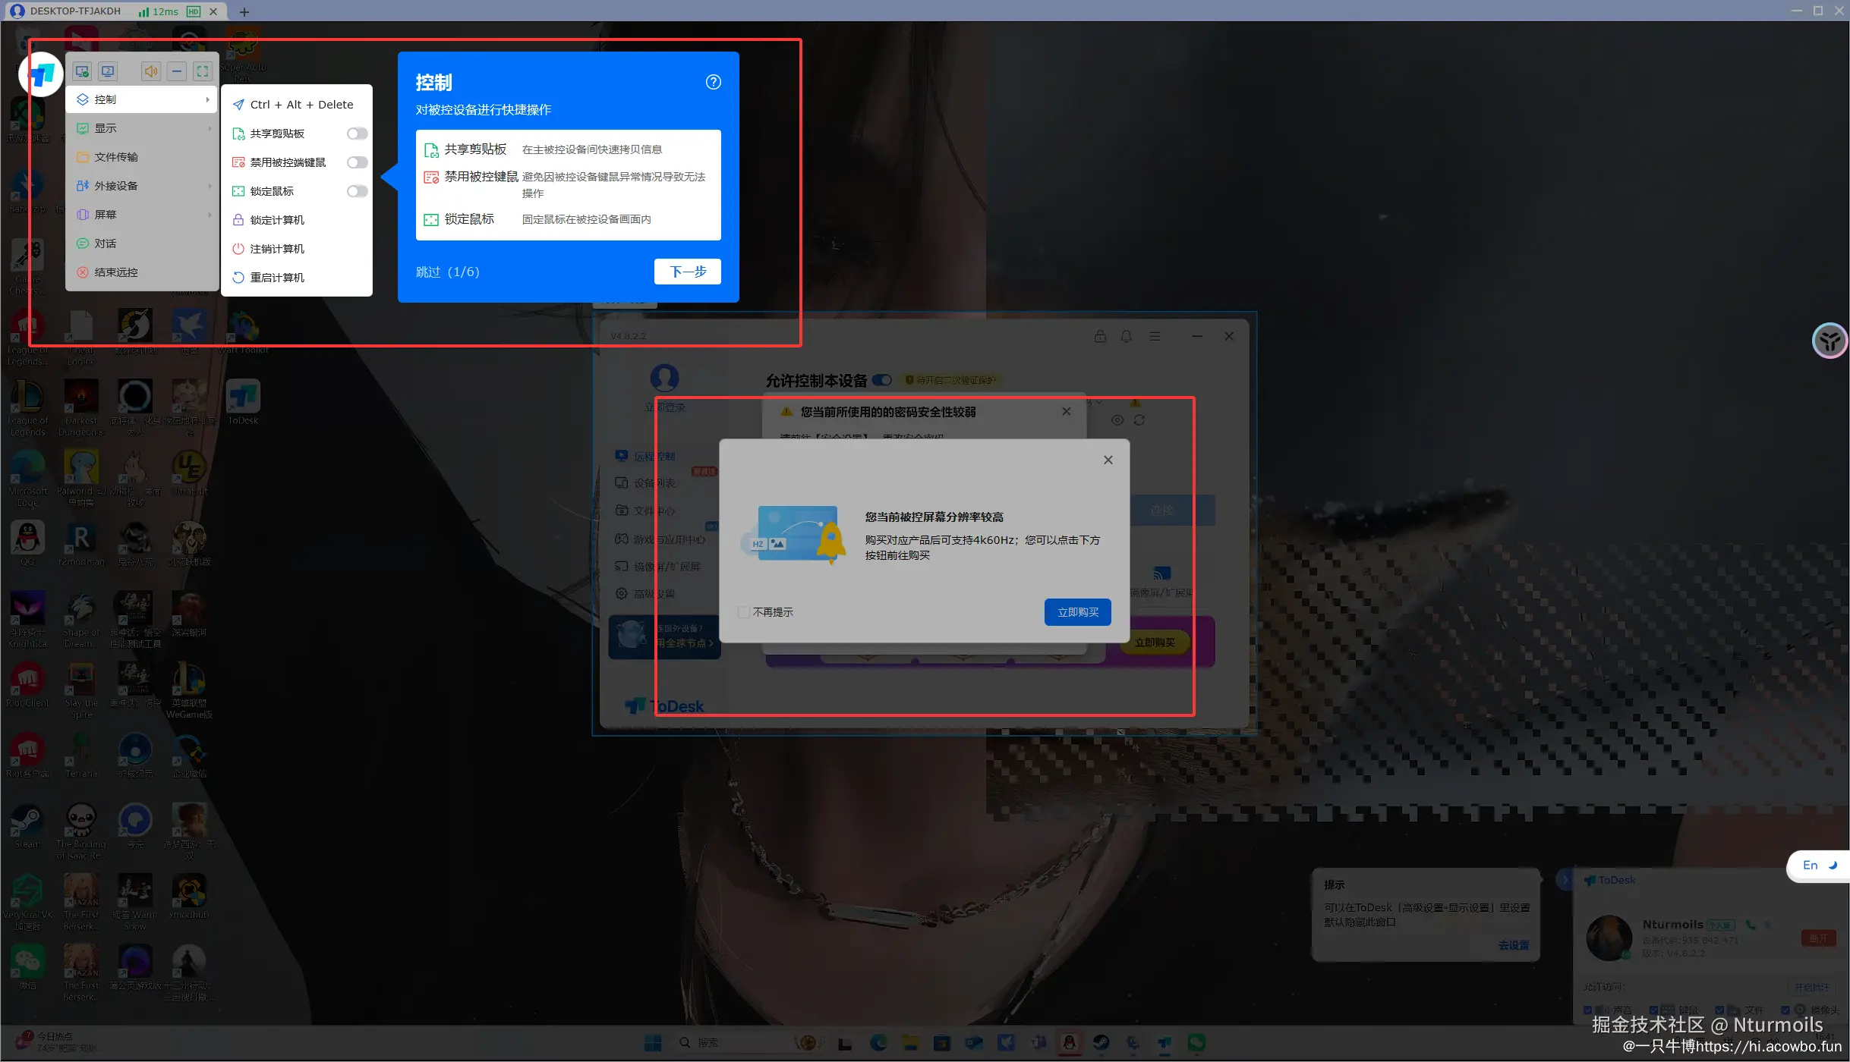The image size is (1850, 1062).
Task: Turn on 锁定鼠标 toggle
Action: [357, 191]
